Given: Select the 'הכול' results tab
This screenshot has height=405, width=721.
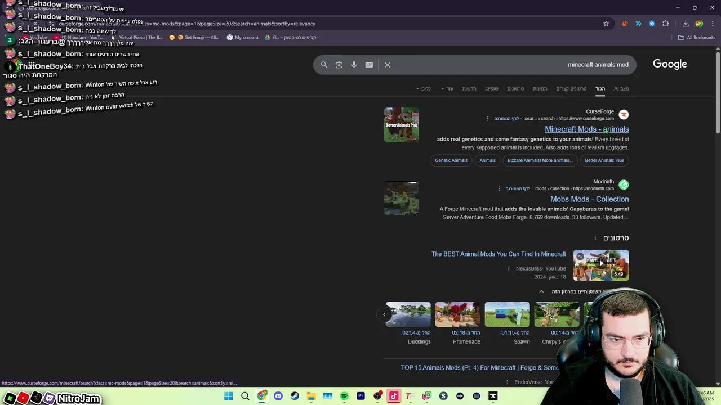Looking at the screenshot, I should pyautogui.click(x=600, y=88).
